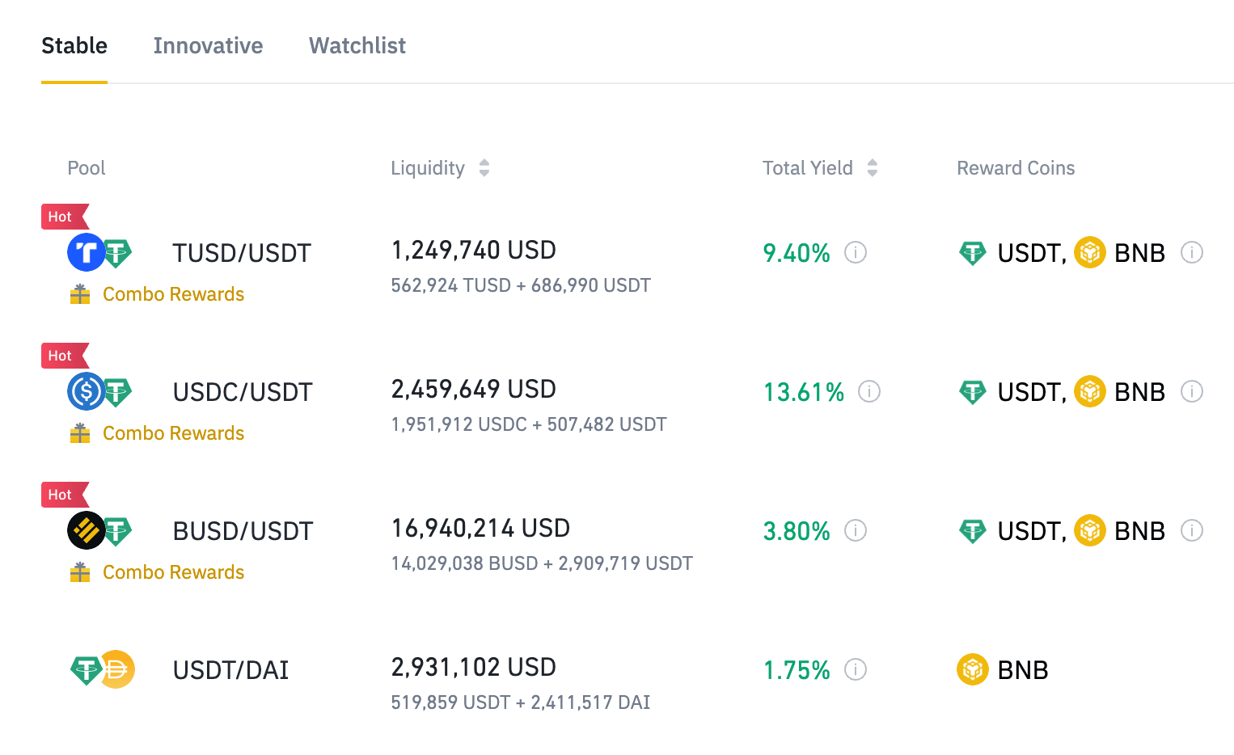Click the USDC/USDT pool name
This screenshot has height=755, width=1234.
(x=243, y=392)
